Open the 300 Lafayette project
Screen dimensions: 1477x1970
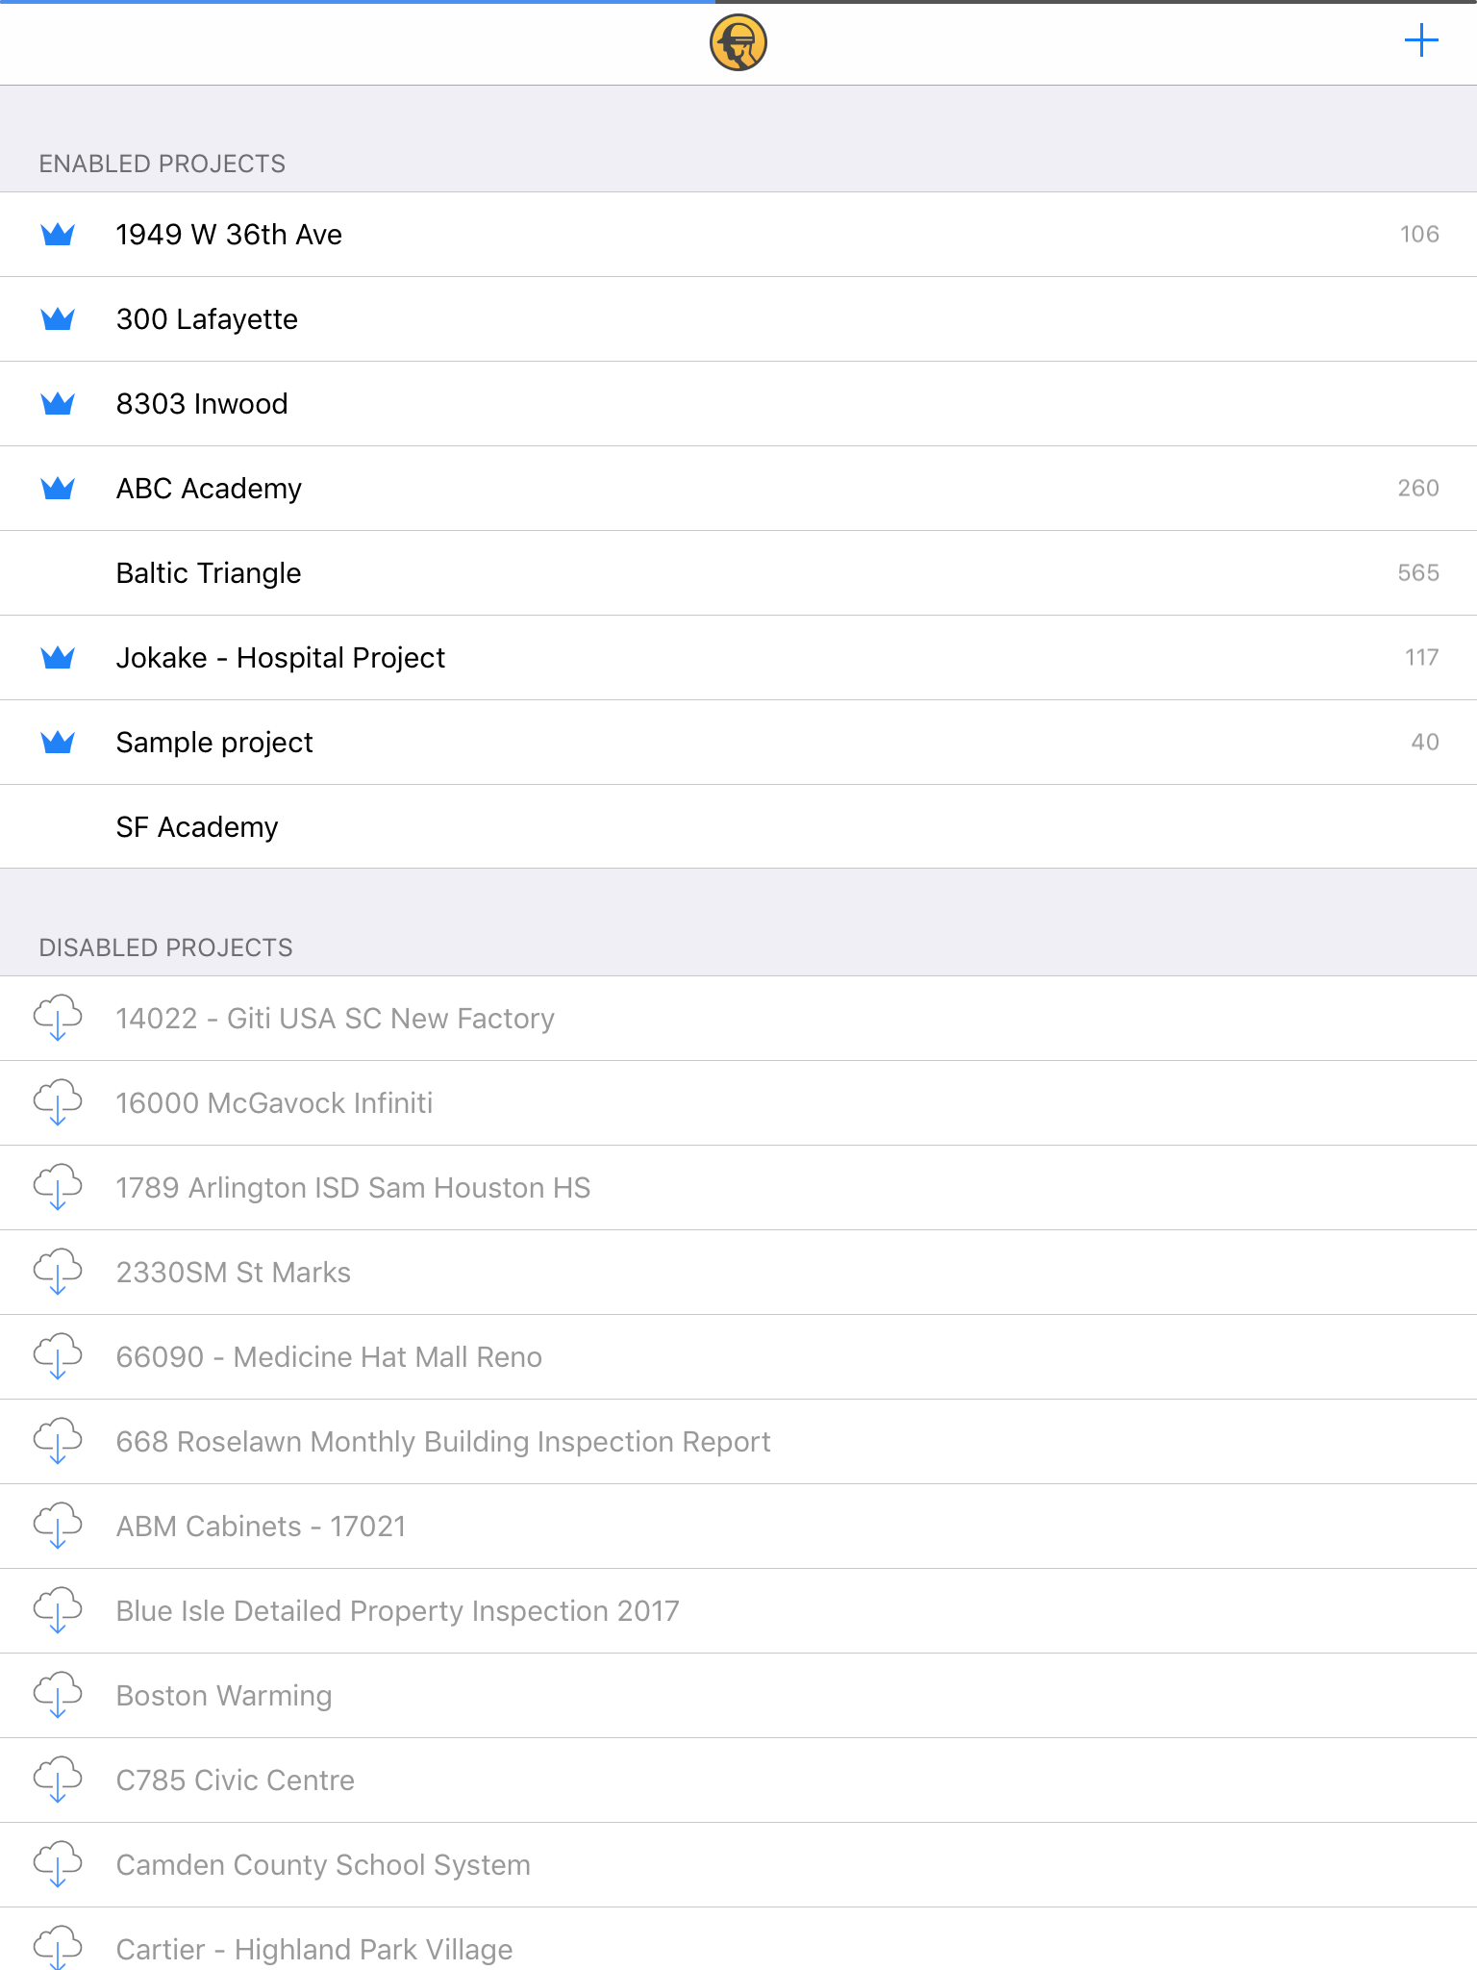coord(738,319)
